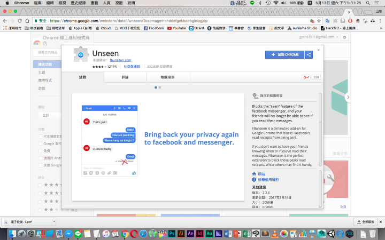Click the blue Add to Chrome button

(x=284, y=54)
